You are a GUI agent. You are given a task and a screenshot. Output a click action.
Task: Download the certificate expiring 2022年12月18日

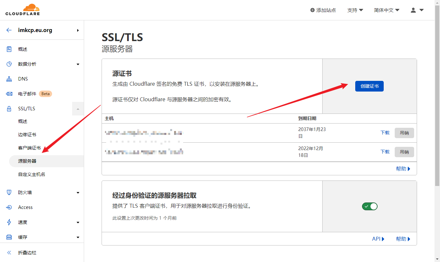pyautogui.click(x=385, y=152)
